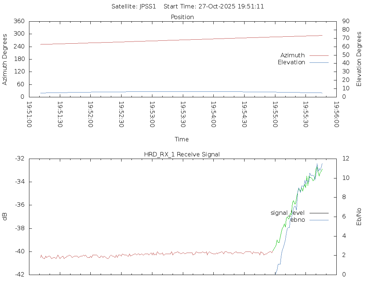The height and width of the screenshot is (282, 376).
Task: Click the Azimuth Degrees axis label
Action: pos(5,59)
